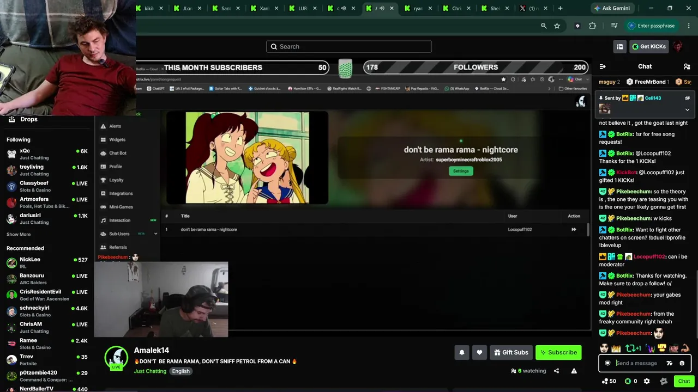Open the emote picker in message box
Screen dimensions: 698x392
(x=682, y=363)
